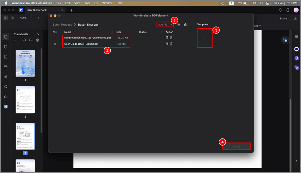Go back to Batch Process breadcrumb

(62, 25)
